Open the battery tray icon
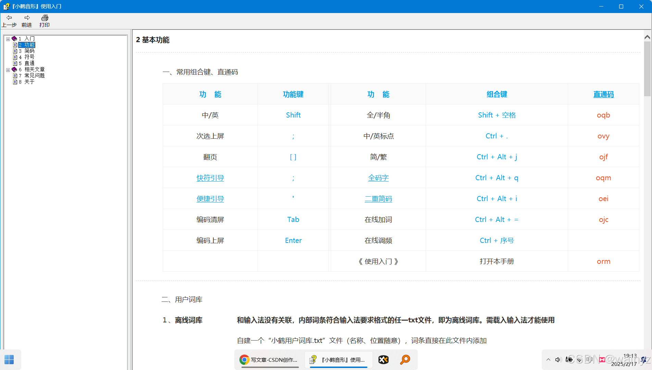This screenshot has height=370, width=652. click(569, 360)
